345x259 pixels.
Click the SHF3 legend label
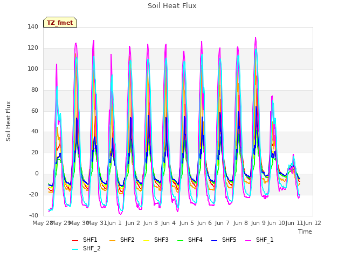[x=161, y=240]
